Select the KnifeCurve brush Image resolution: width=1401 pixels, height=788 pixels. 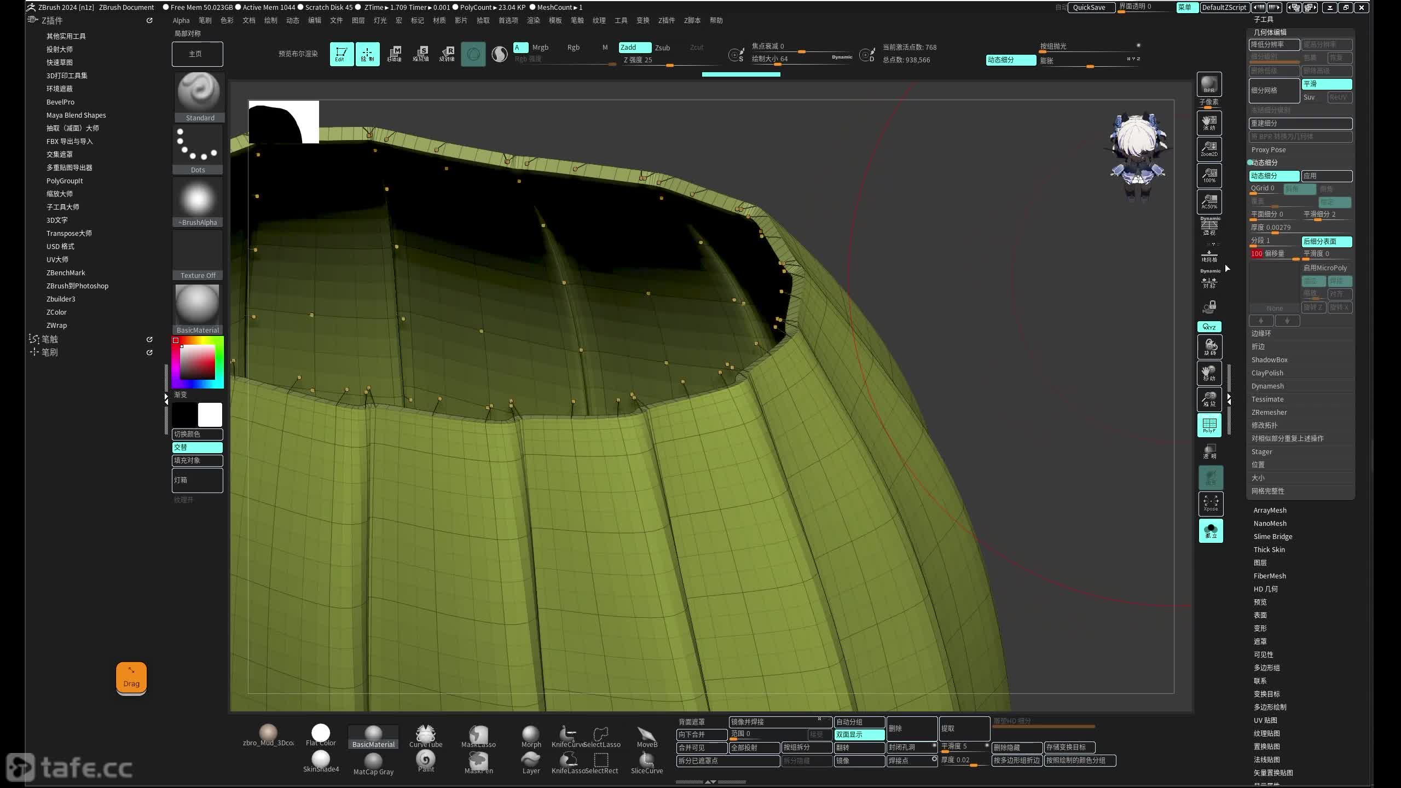[x=568, y=737]
